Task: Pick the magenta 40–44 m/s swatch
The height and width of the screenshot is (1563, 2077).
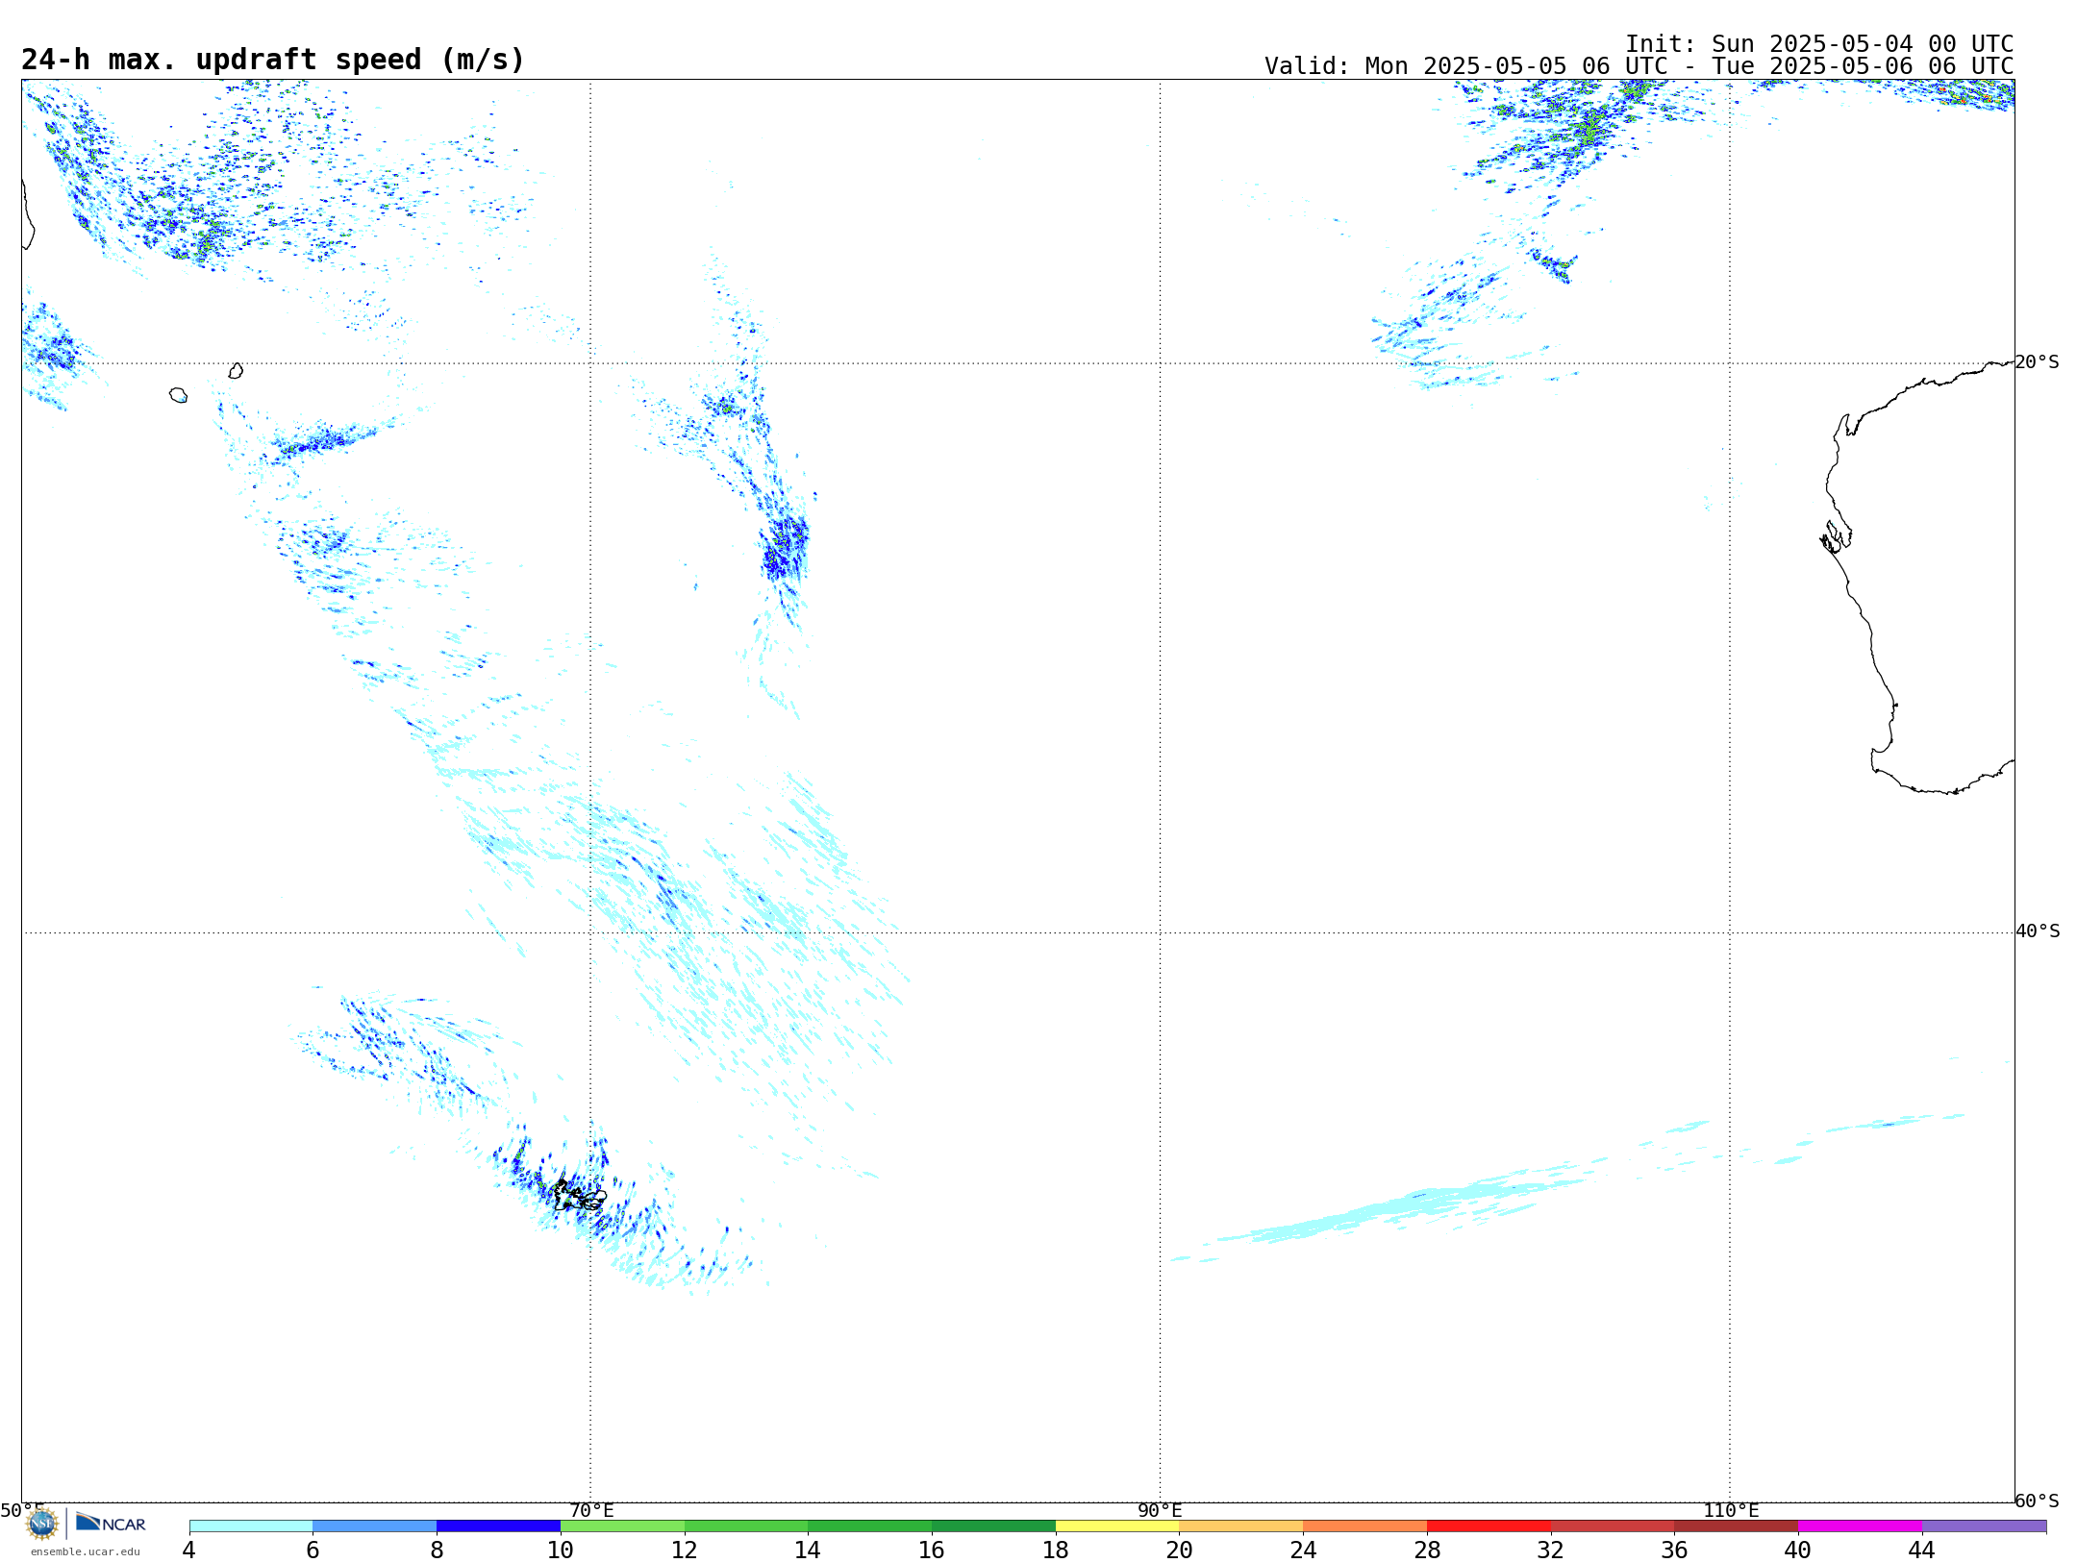Action: pyautogui.click(x=1861, y=1526)
